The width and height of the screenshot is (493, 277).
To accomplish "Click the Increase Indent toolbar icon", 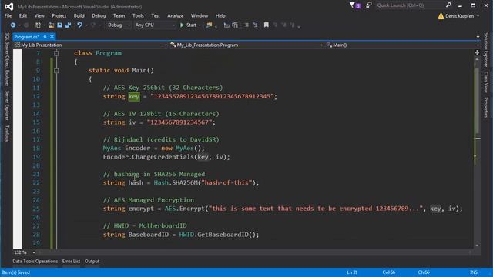I will (x=235, y=25).
